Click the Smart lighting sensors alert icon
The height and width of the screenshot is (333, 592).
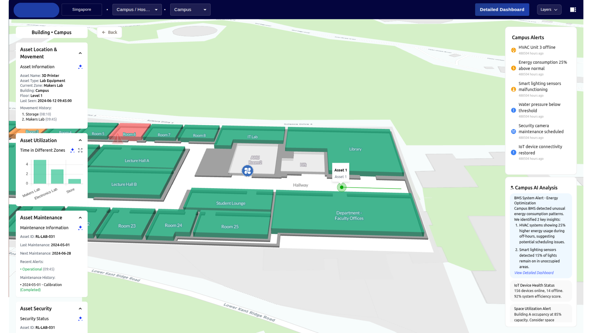(x=514, y=89)
